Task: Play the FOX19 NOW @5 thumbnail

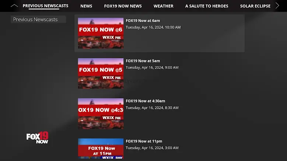Action: tap(101, 73)
